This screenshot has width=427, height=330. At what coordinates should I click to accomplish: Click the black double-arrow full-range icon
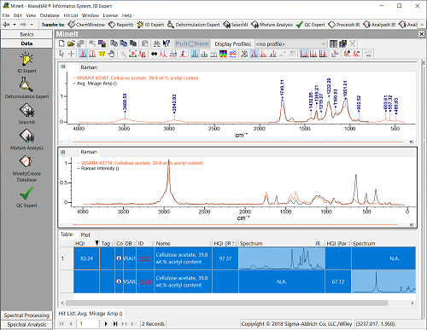click(x=154, y=54)
